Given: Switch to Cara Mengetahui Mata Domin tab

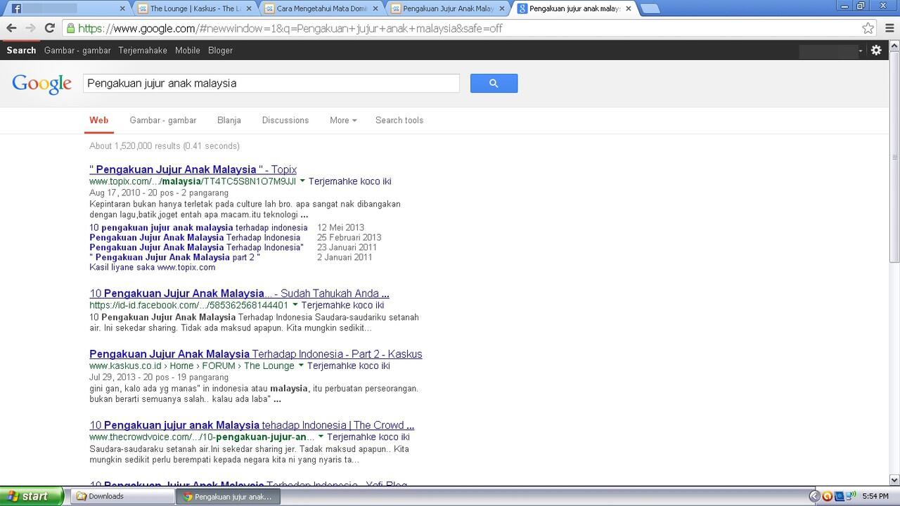Looking at the screenshot, I should 320,8.
